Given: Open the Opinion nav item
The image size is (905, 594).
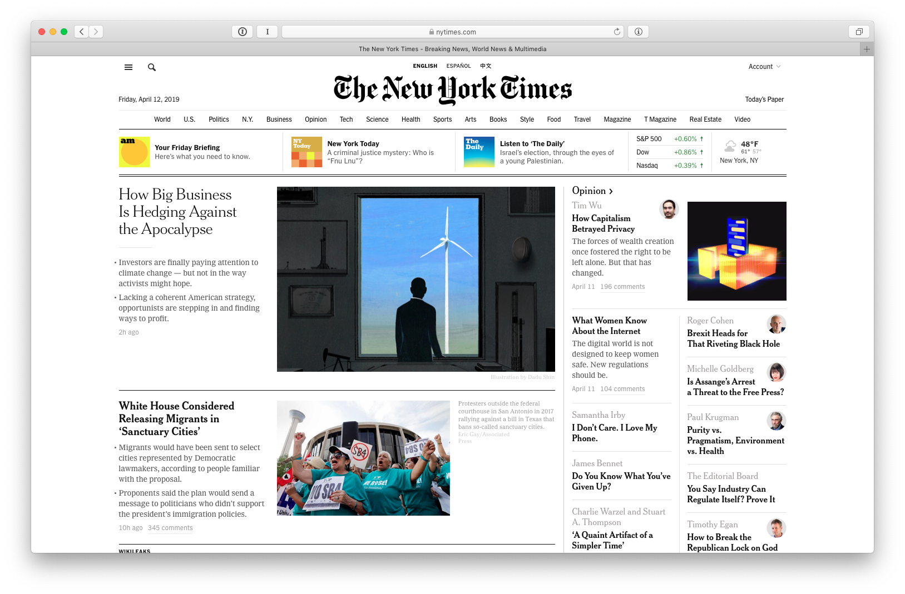Looking at the screenshot, I should click(316, 119).
